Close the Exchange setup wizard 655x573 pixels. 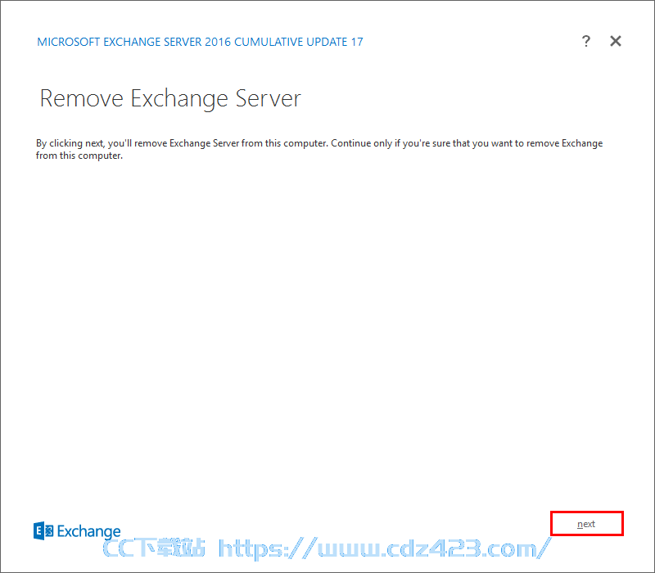616,41
